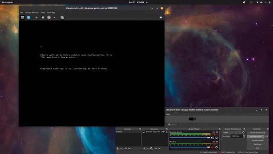
Task: Adjust the Desktop Audio volume slider
Action: [190, 138]
